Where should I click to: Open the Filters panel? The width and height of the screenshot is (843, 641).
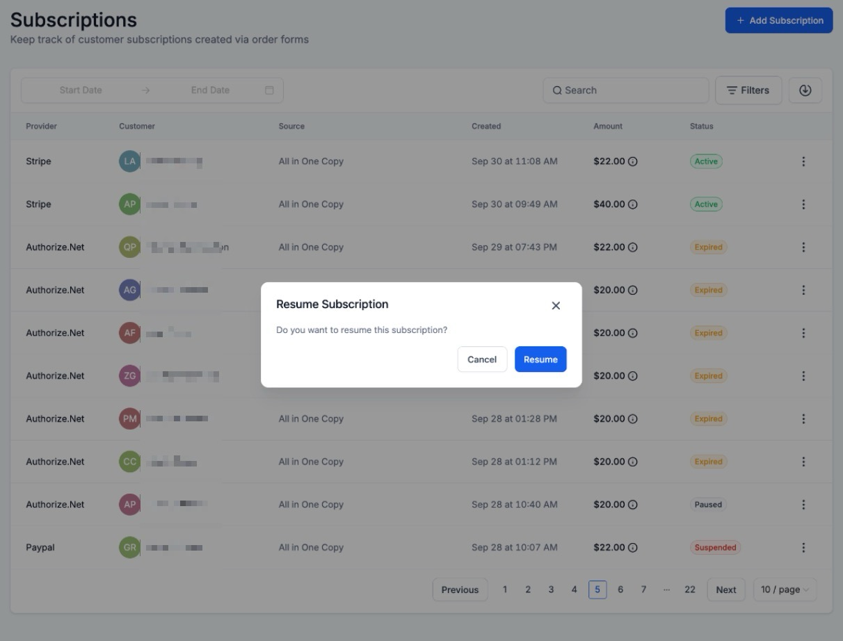point(748,90)
